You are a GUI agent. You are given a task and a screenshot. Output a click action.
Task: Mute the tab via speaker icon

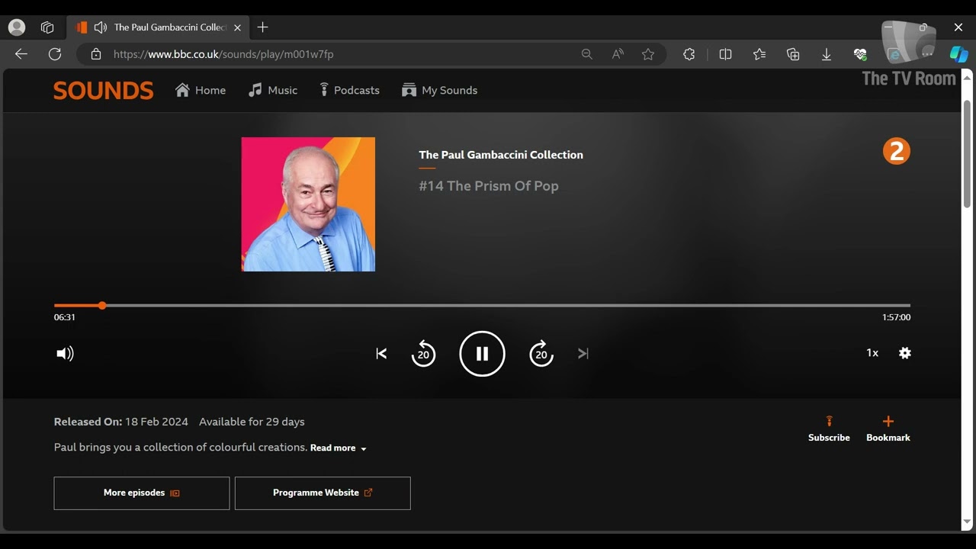click(100, 27)
